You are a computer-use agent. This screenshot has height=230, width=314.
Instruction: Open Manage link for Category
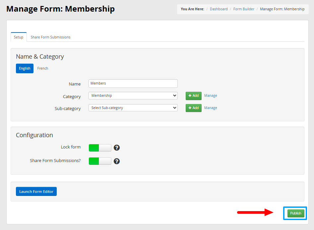[x=211, y=96]
